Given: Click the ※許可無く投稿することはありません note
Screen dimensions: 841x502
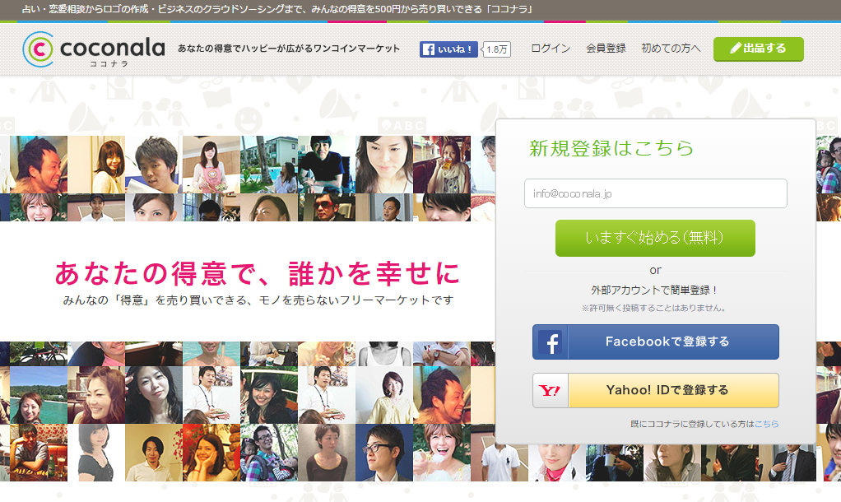Looking at the screenshot, I should 654,309.
